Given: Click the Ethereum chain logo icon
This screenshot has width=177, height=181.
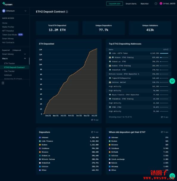Looking at the screenshot, I should [4, 11].
